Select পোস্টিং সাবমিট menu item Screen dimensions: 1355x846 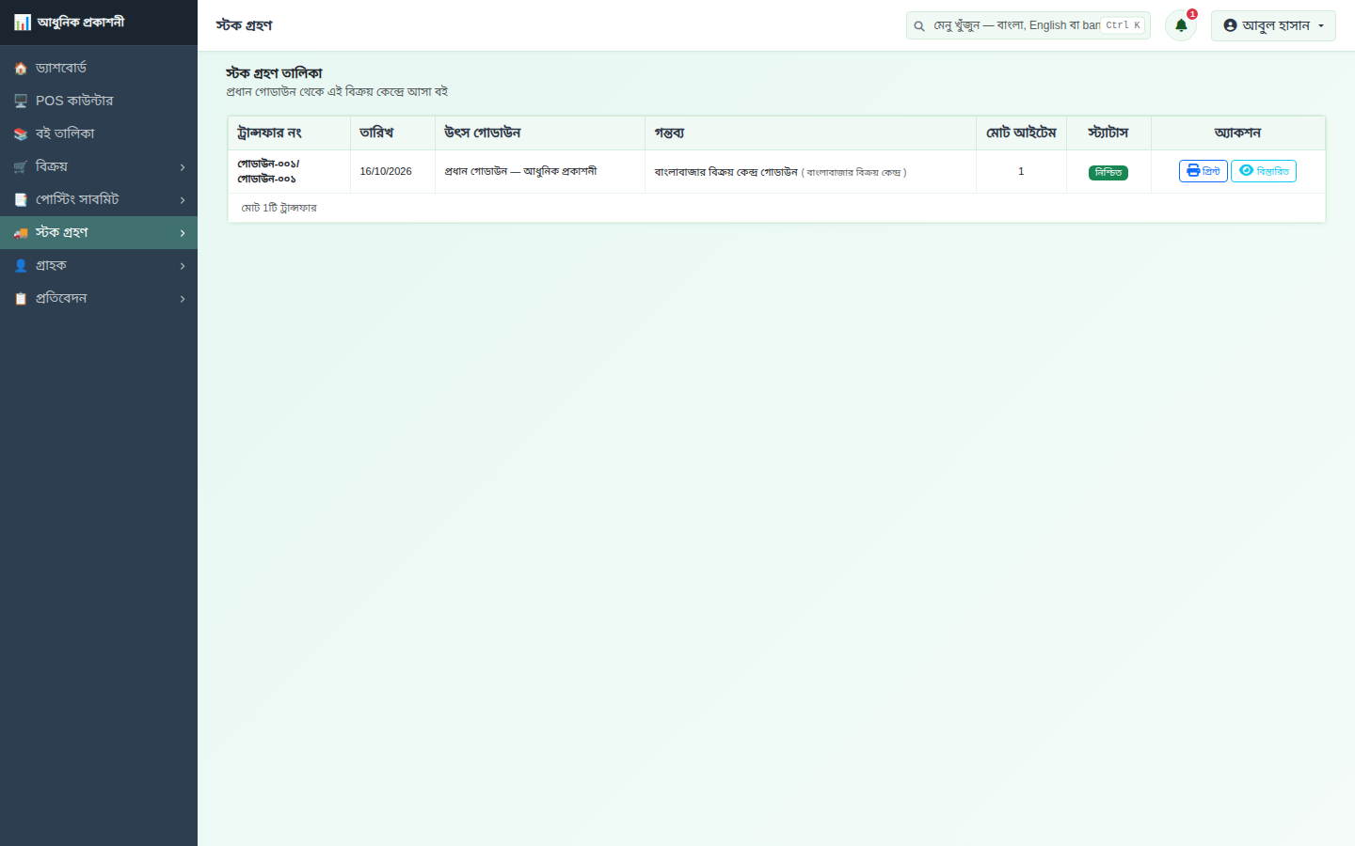click(x=99, y=199)
